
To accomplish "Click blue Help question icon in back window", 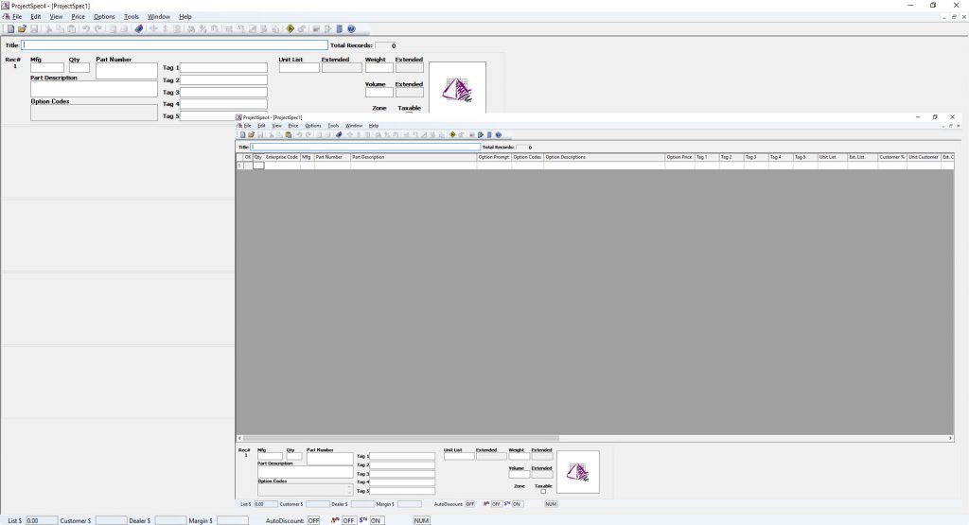I will tap(352, 29).
